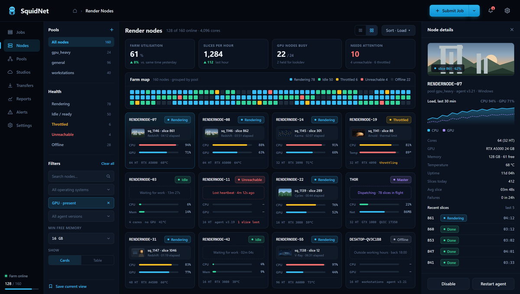Viewport: 520px width, 294px height.
Task: Open the All agent versions dropdown
Action: pyautogui.click(x=81, y=216)
